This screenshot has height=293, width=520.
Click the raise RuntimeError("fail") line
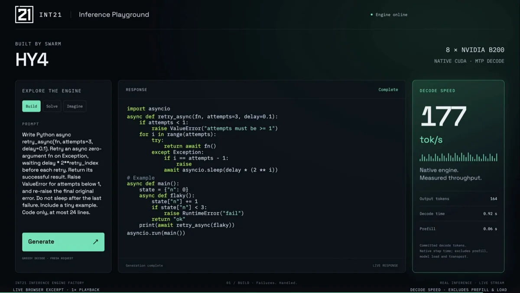click(204, 213)
